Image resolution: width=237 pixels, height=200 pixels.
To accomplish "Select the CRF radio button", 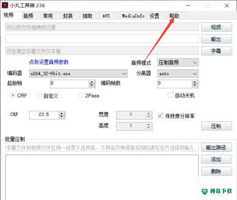I will 13,95.
